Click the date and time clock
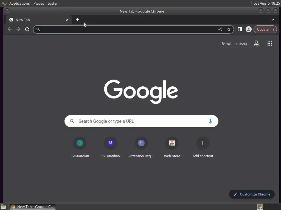Image resolution: width=281 pixels, height=210 pixels. [267, 3]
